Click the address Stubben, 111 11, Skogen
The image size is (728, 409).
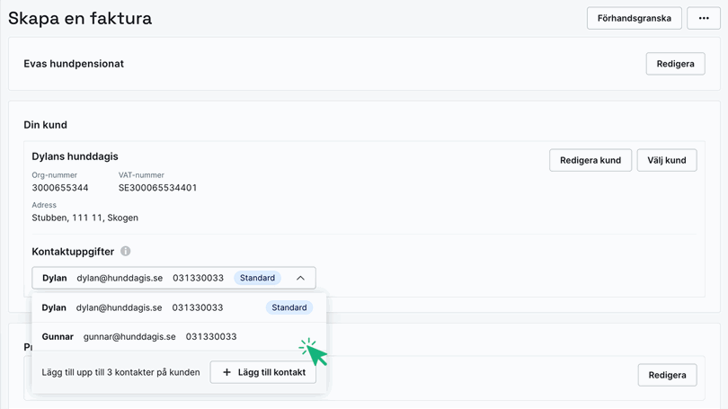[x=84, y=218]
